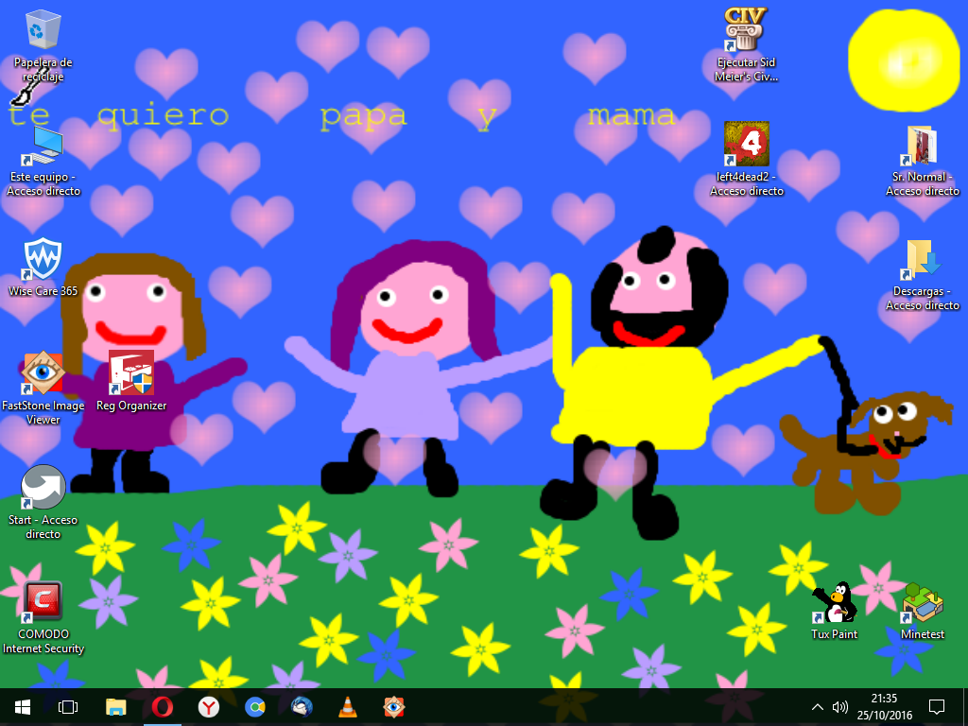Show hidden system tray icons
This screenshot has height=726, width=968.
click(818, 707)
